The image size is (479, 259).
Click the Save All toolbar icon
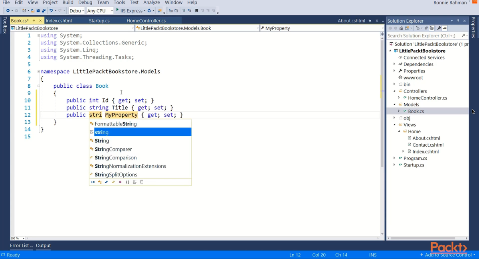coord(44,10)
